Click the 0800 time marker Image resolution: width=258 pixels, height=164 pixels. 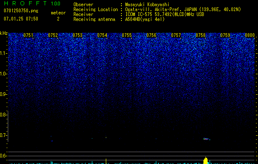tap(250, 35)
